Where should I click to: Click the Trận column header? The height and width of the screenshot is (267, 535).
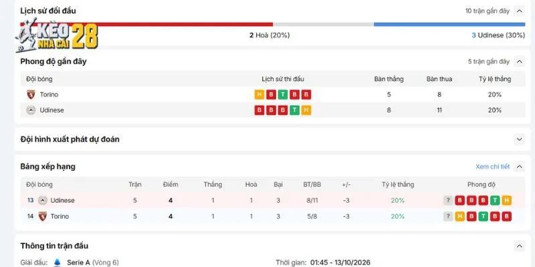pos(135,185)
